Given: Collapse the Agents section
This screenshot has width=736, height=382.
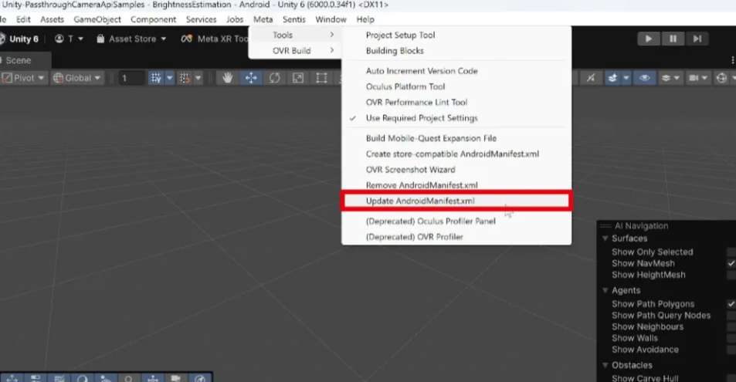Looking at the screenshot, I should tap(605, 290).
